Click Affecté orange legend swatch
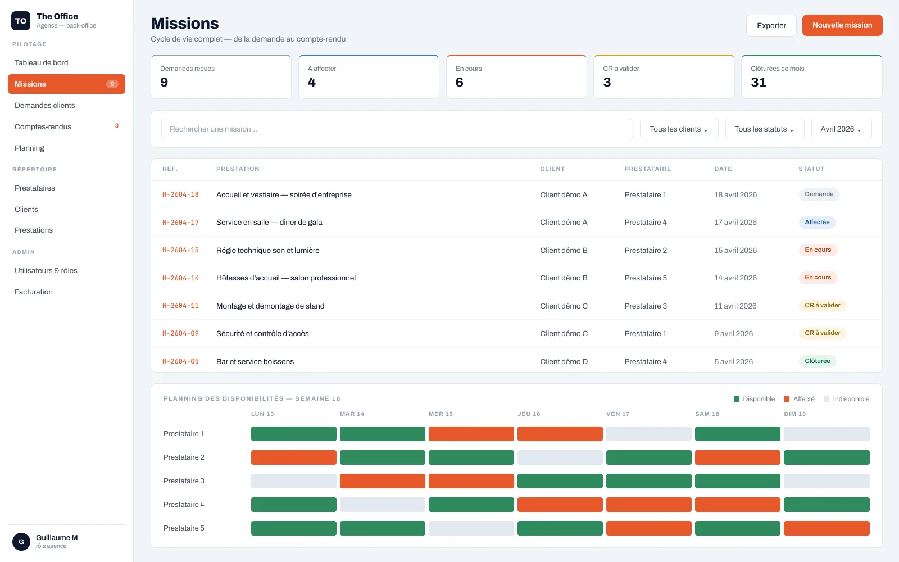Image resolution: width=899 pixels, height=562 pixels. click(x=787, y=399)
